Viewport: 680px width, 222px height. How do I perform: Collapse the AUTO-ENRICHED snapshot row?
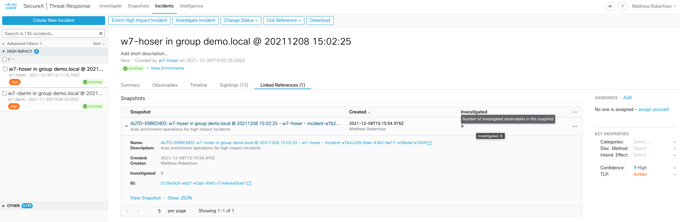[126, 126]
